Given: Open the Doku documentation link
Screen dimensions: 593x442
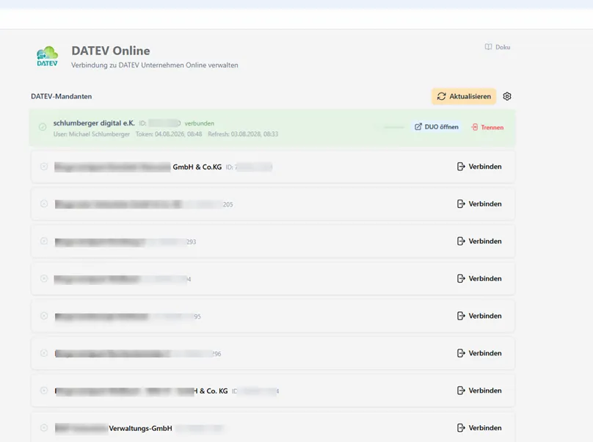Looking at the screenshot, I should 498,47.
